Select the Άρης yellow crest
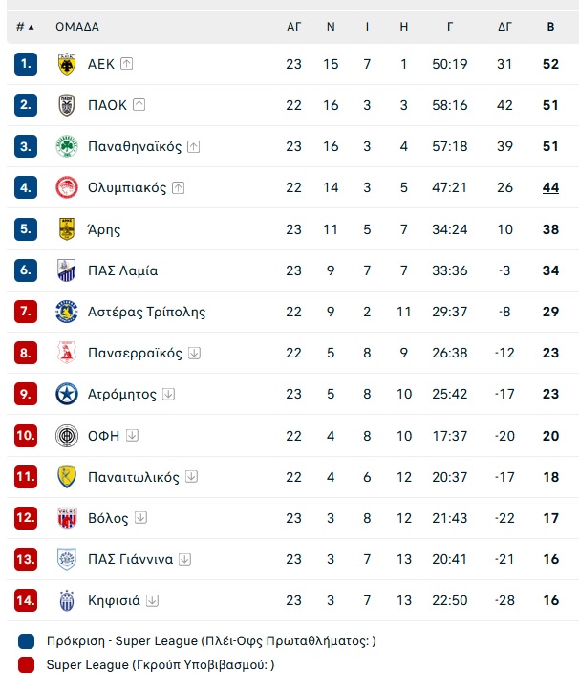 [67, 229]
